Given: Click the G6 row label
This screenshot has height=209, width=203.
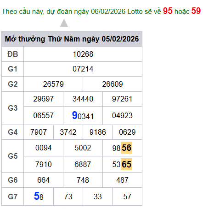Looking at the screenshot, I should [13, 180].
